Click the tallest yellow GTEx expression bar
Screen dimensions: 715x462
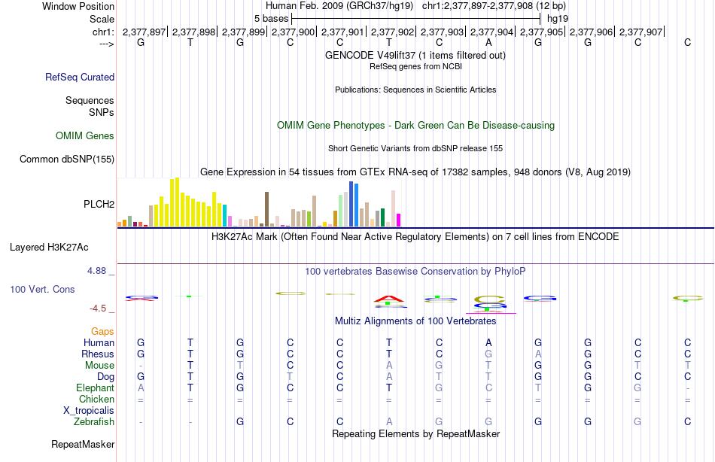[x=178, y=202]
